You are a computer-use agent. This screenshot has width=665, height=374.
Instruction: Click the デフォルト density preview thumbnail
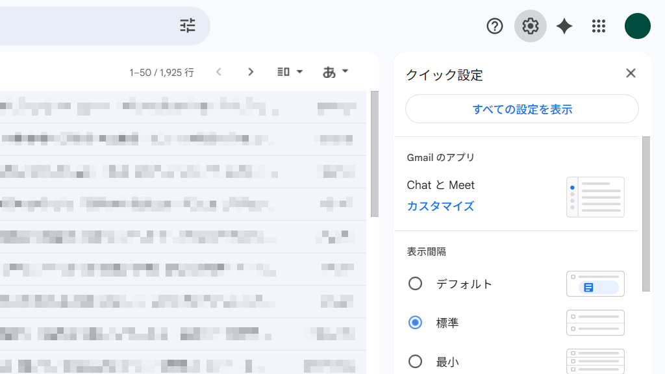(x=595, y=284)
